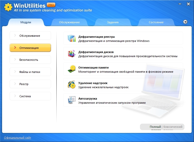
Task: Open Оптимизация памяти via its chip icon
Action: [x=71, y=69]
